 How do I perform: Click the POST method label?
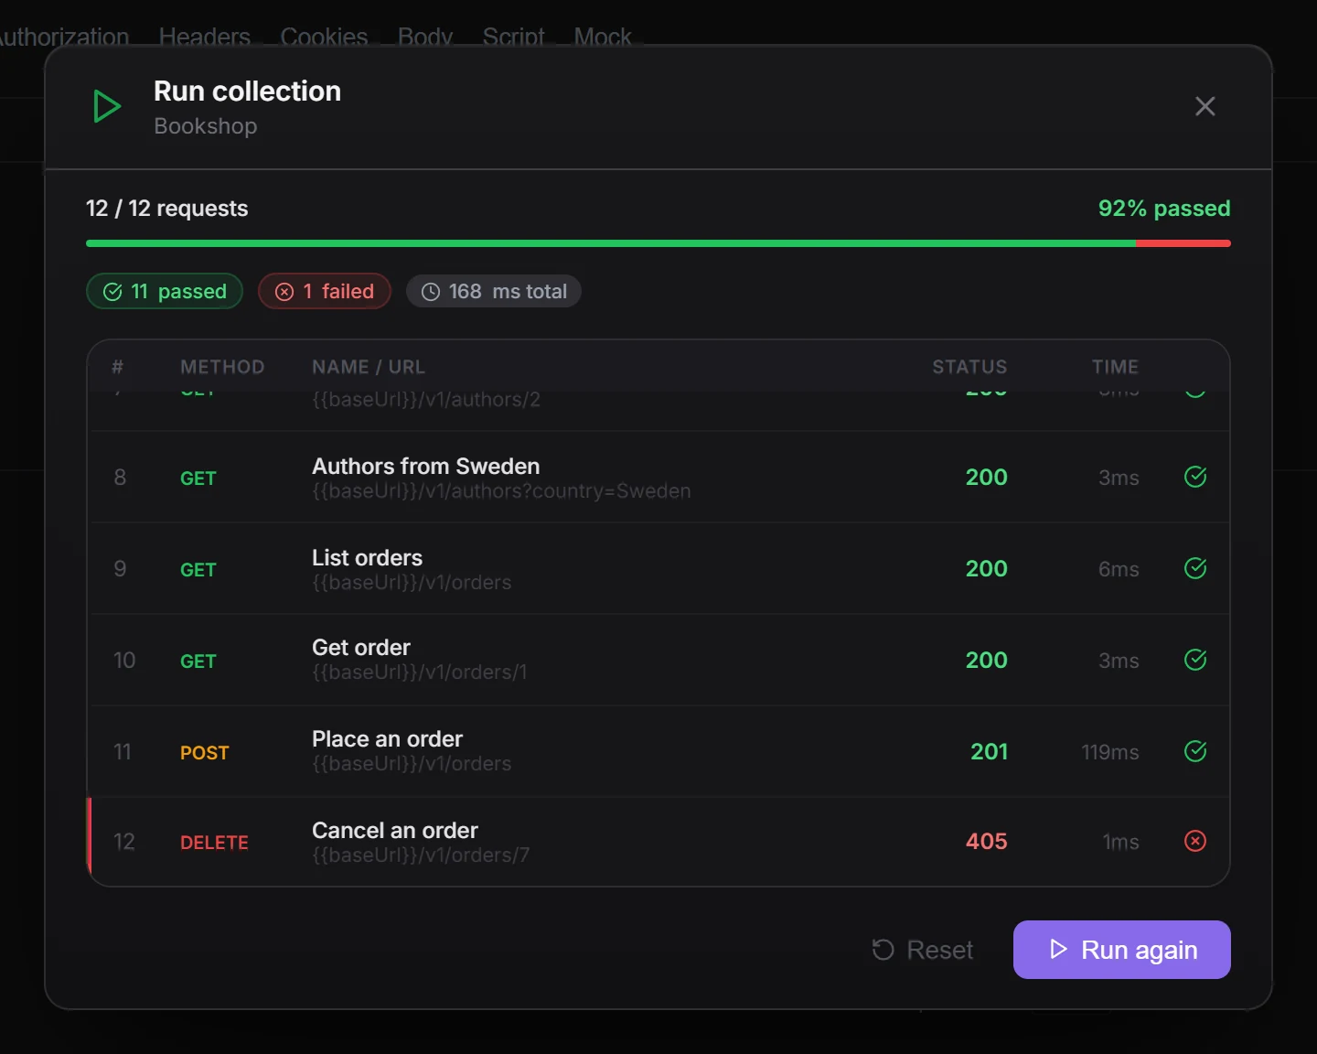[204, 753]
